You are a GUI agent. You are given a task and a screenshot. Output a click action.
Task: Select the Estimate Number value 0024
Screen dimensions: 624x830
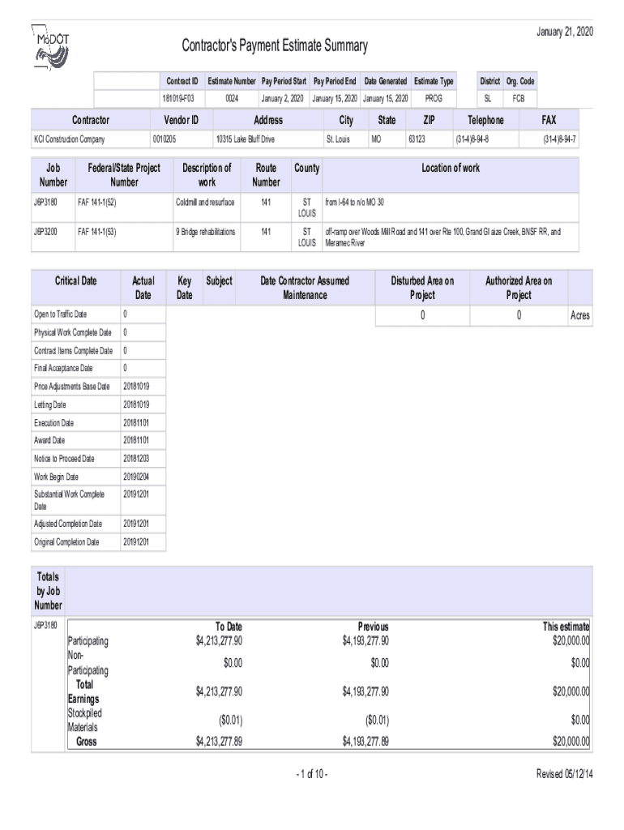tap(232, 98)
